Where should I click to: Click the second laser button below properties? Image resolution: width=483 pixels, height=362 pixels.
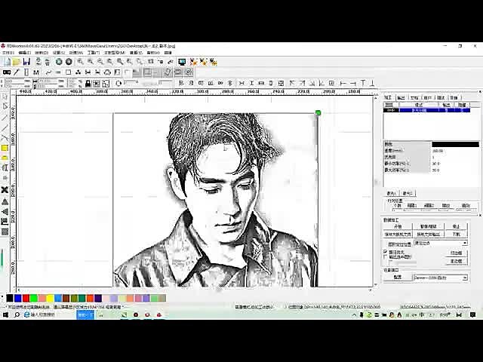point(408,193)
